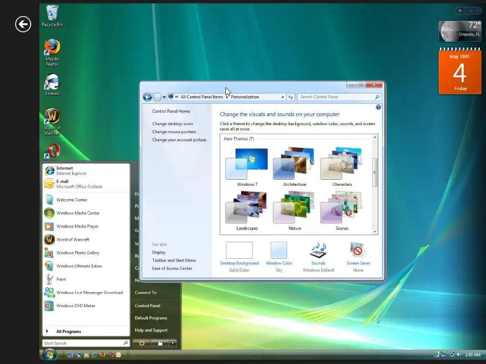
Task: Open Outlook icon in Quick Launch
Action: (118, 355)
